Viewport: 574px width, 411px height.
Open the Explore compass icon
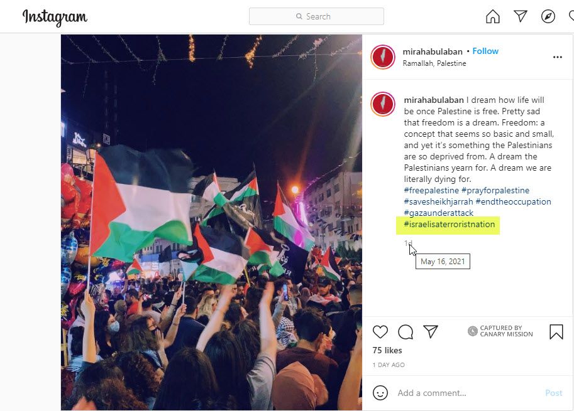pos(548,16)
